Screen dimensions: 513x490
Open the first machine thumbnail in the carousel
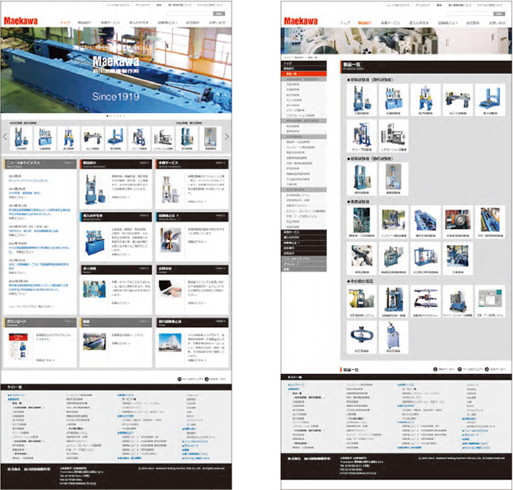(21, 139)
